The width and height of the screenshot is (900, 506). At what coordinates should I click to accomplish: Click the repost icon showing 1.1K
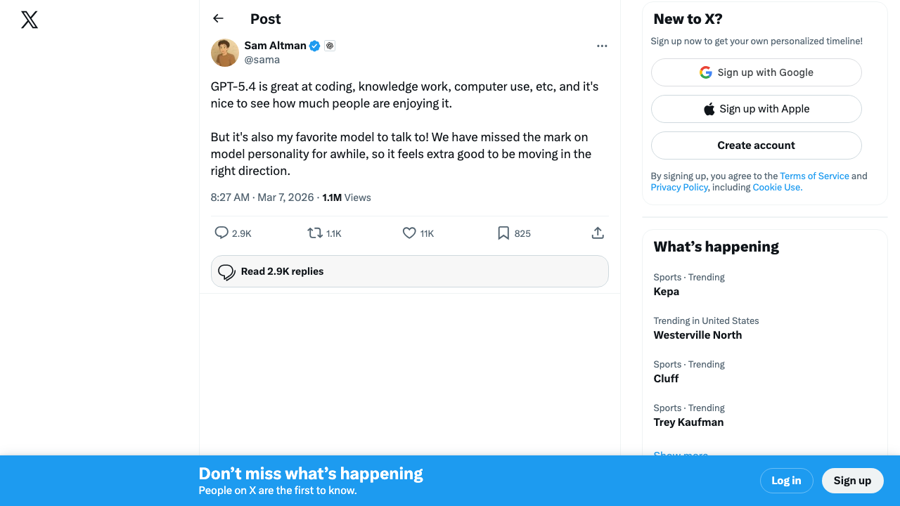(x=316, y=233)
